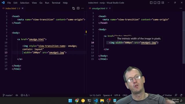This screenshot has height=104, width=185.
Task: Open the Run menu
Action: click(47, 3)
